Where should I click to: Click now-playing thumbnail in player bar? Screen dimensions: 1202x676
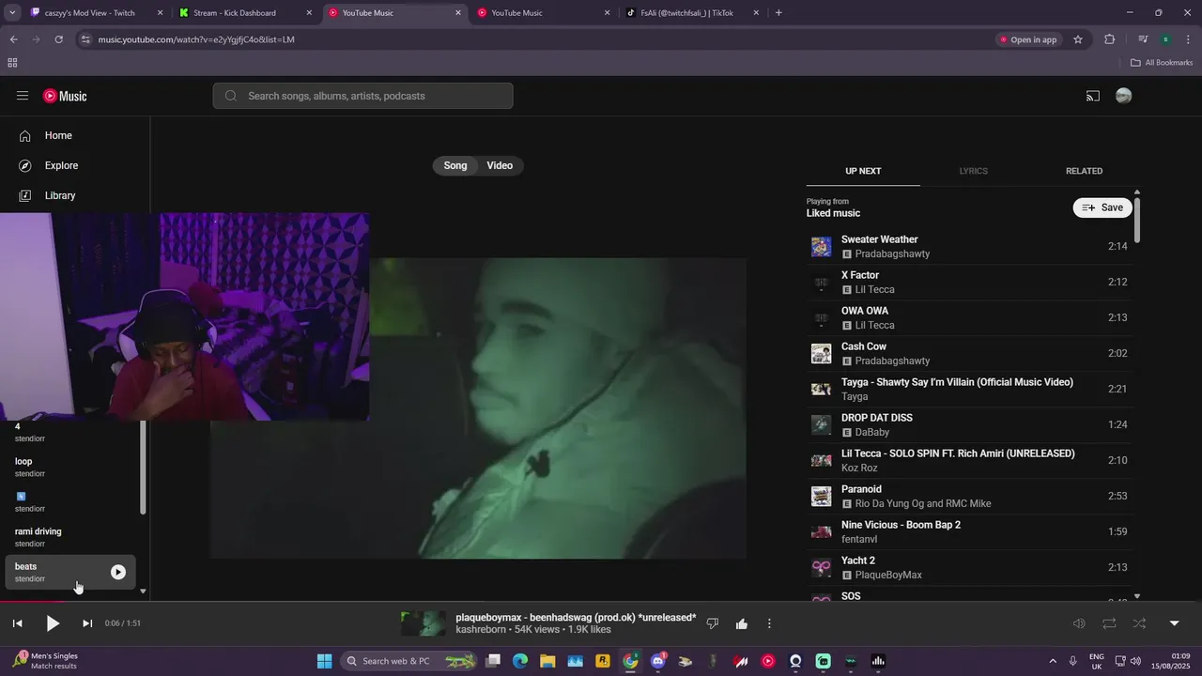coord(424,623)
